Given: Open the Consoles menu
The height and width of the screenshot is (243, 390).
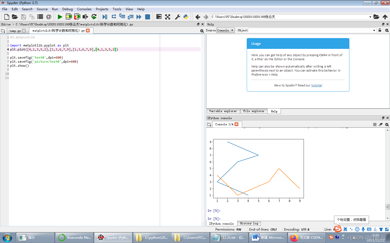Looking at the screenshot, I should pos(84,9).
